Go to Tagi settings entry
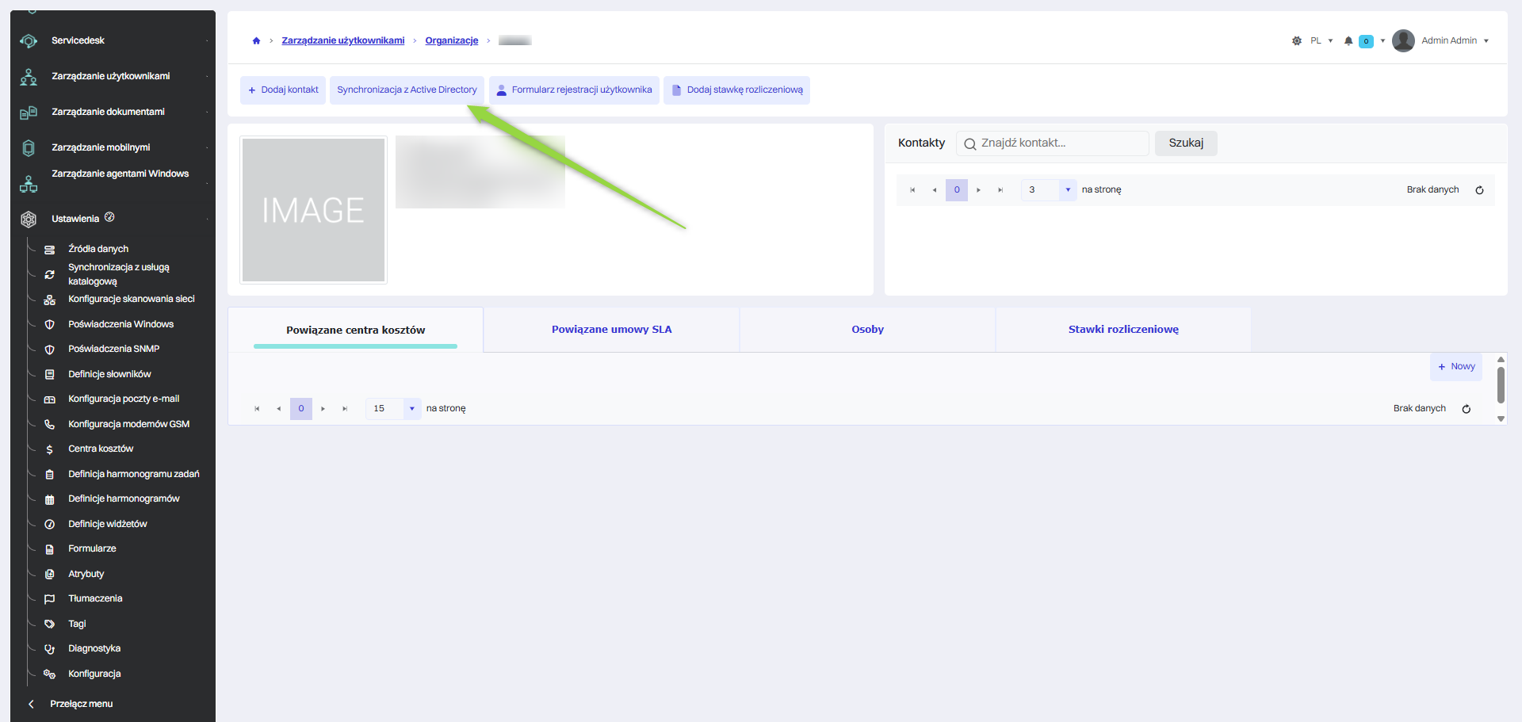Image resolution: width=1522 pixels, height=722 pixels. point(77,624)
